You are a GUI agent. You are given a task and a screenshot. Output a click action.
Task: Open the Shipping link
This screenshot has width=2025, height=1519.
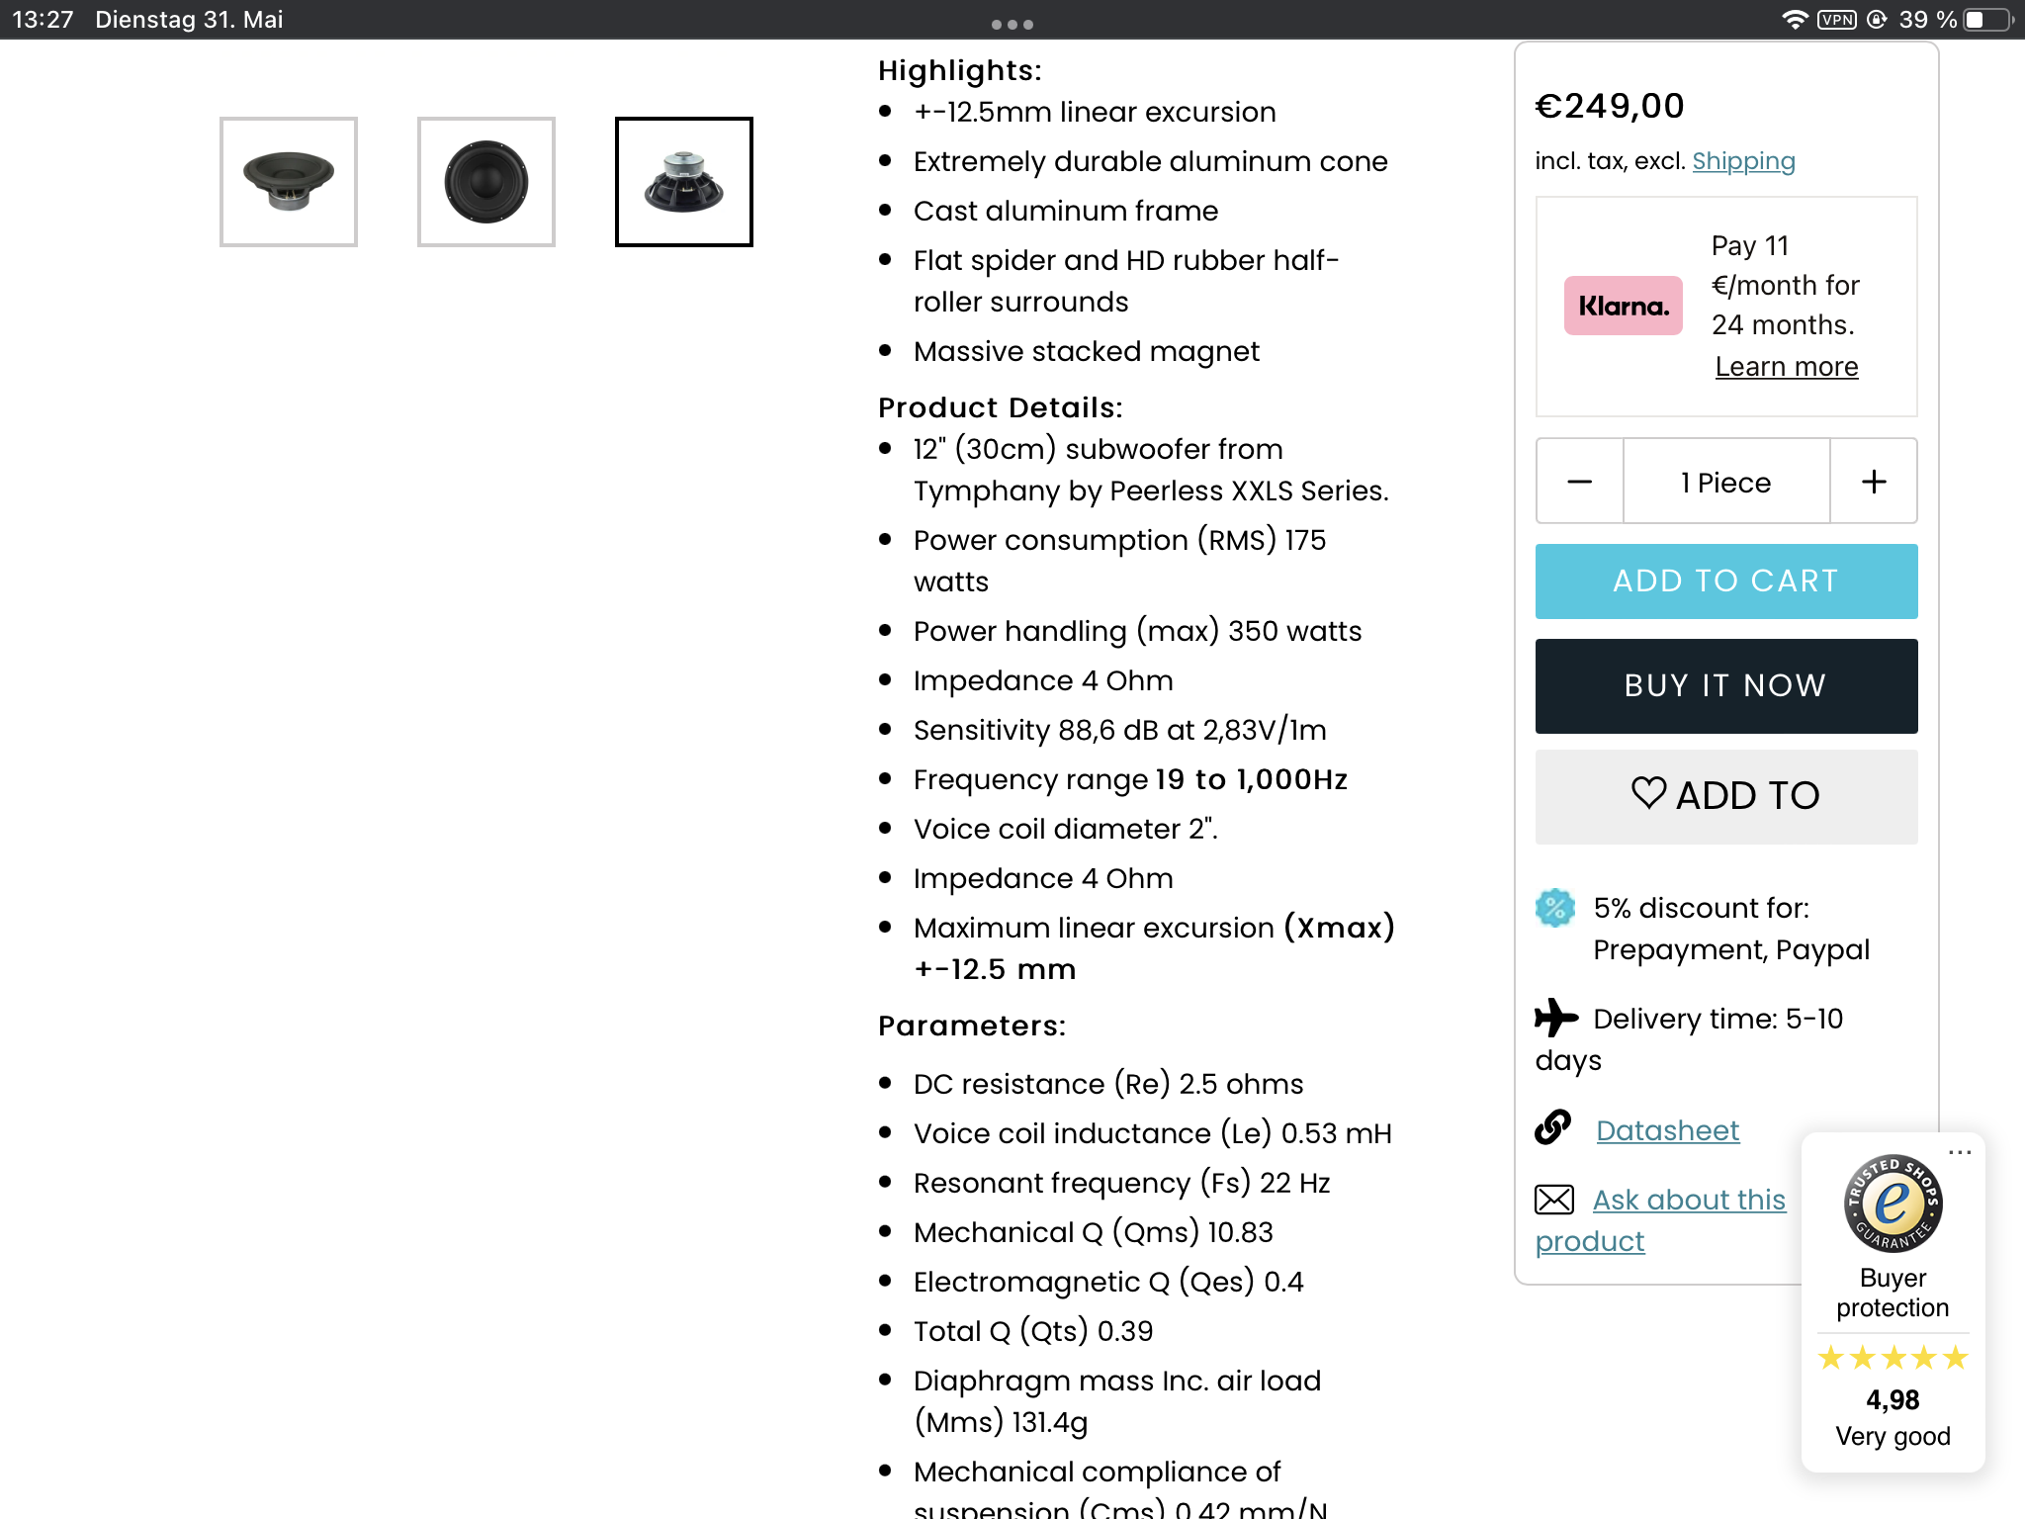[1743, 161]
